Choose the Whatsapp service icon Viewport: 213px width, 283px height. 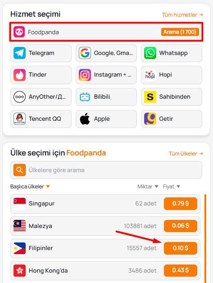tap(150, 53)
